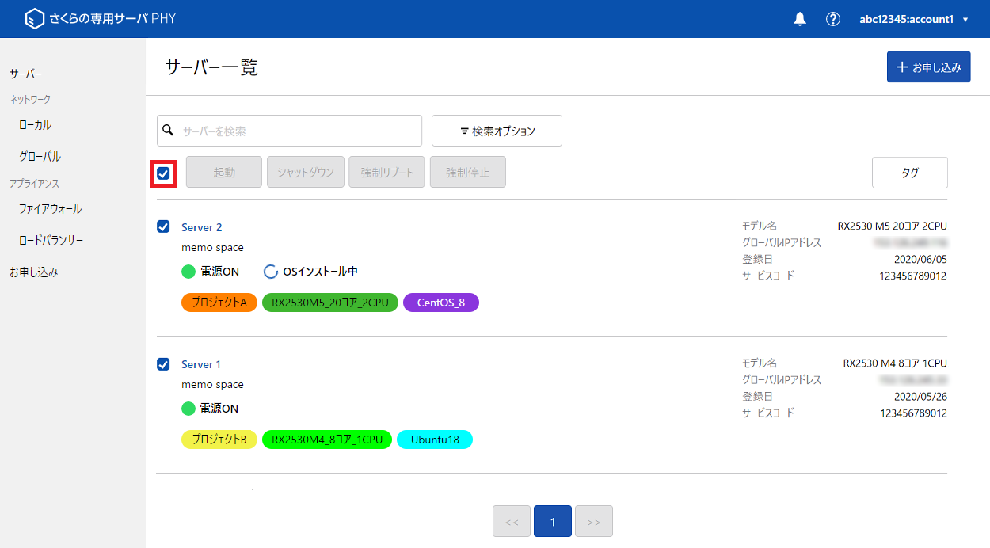
Task: Open the abc12345:account1 account dropdown
Action: [913, 19]
